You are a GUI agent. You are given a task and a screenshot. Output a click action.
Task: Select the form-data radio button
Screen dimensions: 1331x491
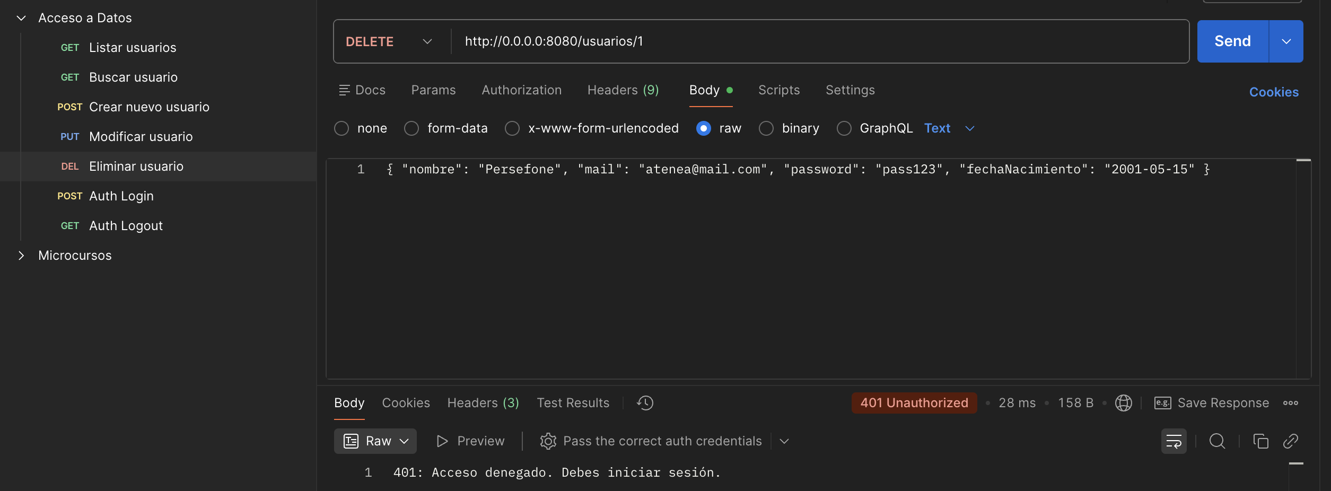pos(411,128)
